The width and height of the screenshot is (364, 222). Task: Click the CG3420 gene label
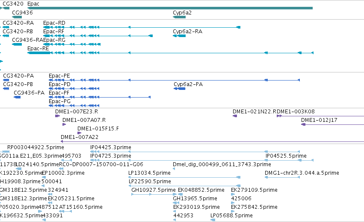coord(13,4)
